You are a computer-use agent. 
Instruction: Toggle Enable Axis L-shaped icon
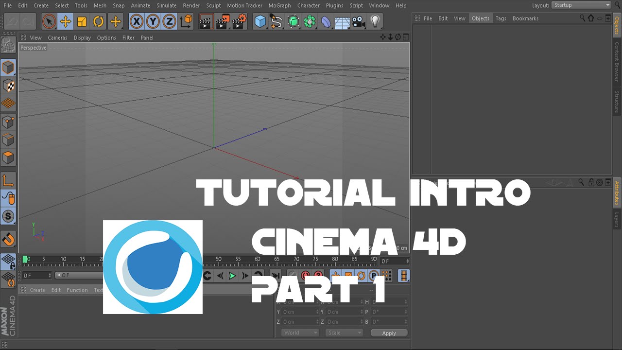pyautogui.click(x=8, y=181)
